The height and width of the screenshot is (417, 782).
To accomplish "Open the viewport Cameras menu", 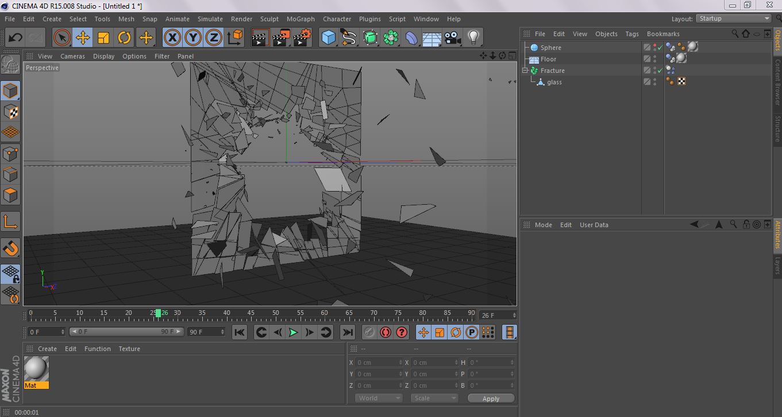I will (x=72, y=56).
